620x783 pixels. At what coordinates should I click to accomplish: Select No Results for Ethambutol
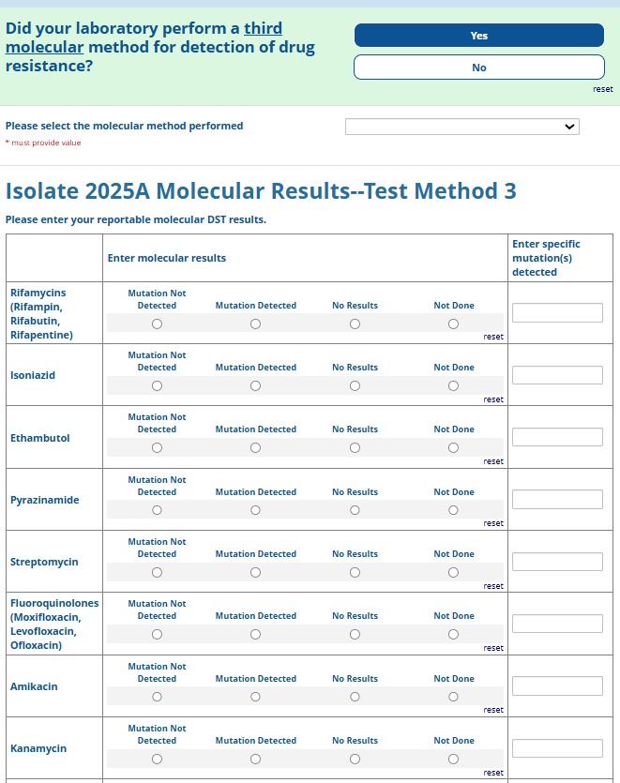click(x=355, y=448)
